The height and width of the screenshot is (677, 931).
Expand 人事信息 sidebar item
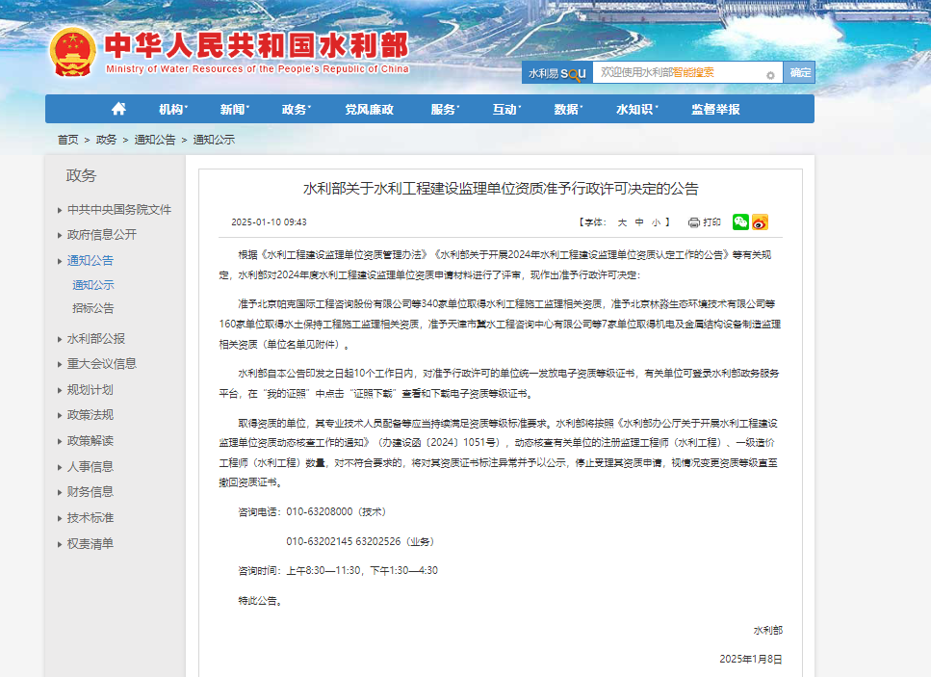pyautogui.click(x=91, y=467)
